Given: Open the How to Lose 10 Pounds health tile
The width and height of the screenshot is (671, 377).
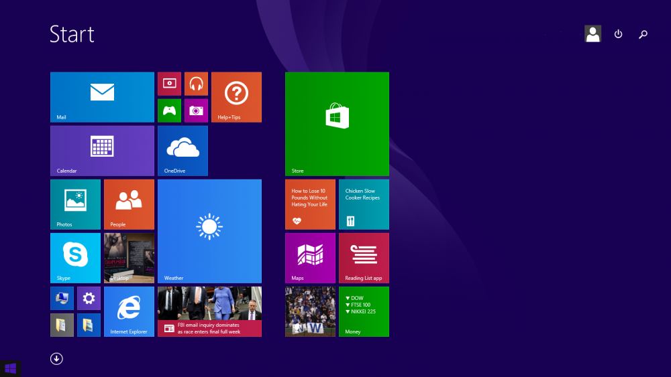Looking at the screenshot, I should click(310, 204).
